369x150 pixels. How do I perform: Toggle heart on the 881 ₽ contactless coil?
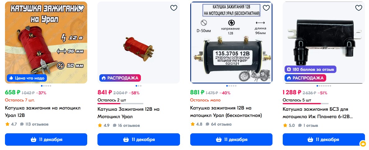tap(266, 8)
